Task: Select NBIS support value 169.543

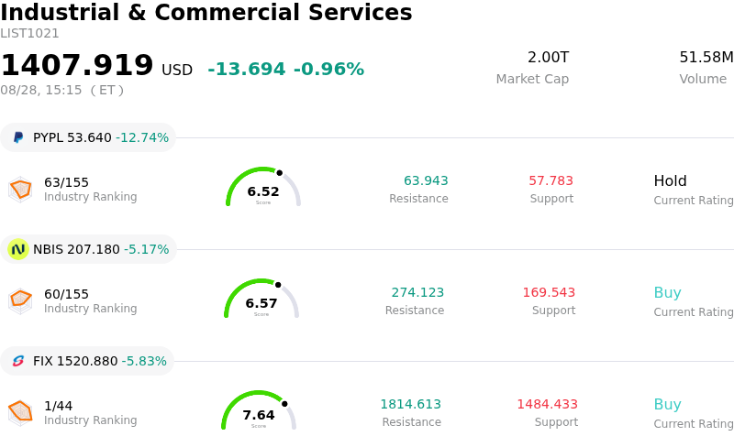Action: [549, 292]
